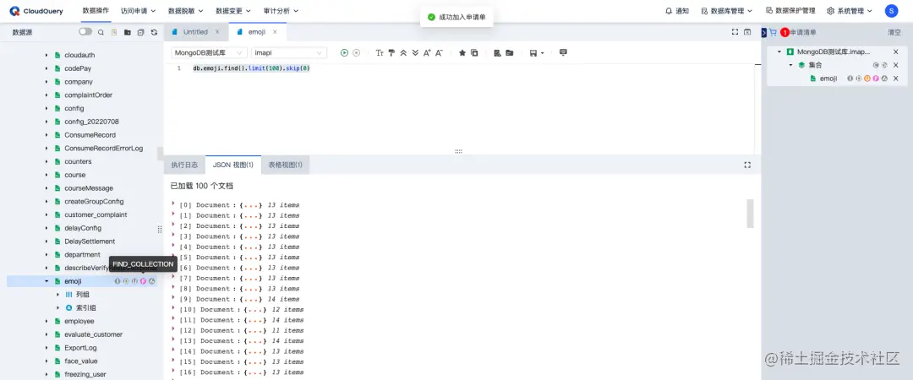The height and width of the screenshot is (380, 913).
Task: Remove 集合 entry from request list
Action: tap(895, 65)
